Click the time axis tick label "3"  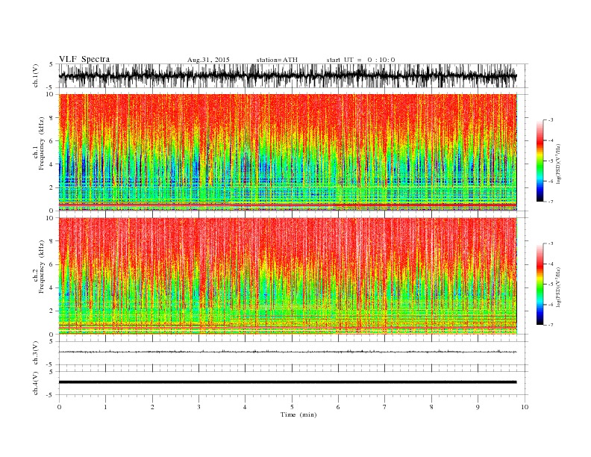point(198,407)
